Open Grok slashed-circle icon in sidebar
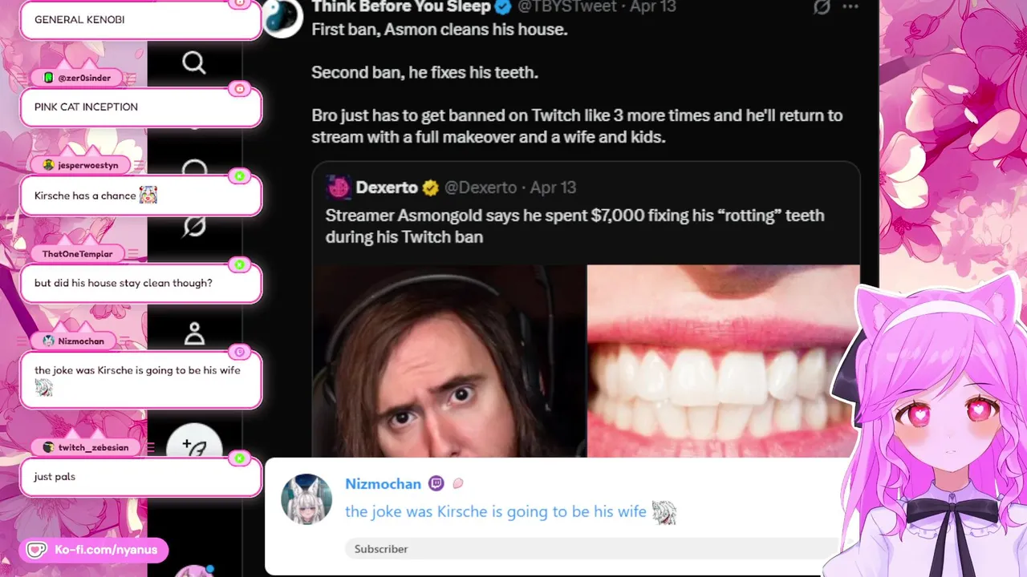This screenshot has height=577, width=1027. (x=194, y=228)
